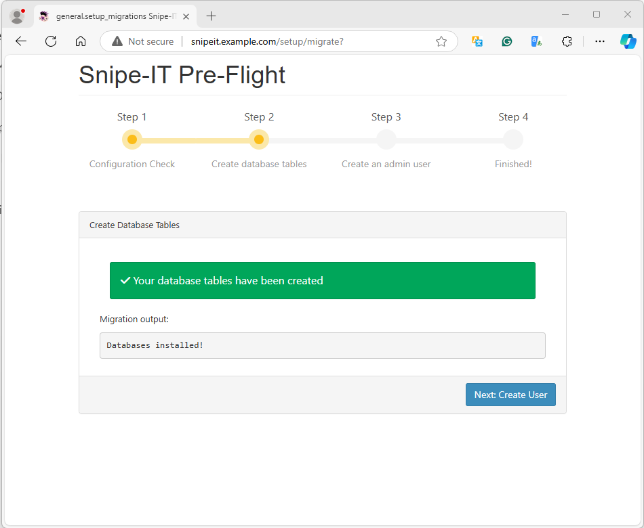The image size is (644, 528).
Task: Open the Extensions puzzle icon
Action: coord(567,41)
